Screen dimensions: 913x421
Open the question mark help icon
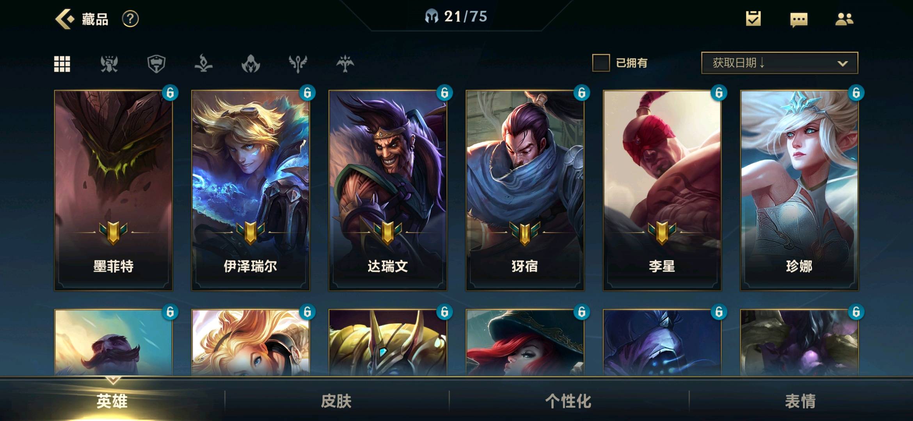(x=130, y=19)
